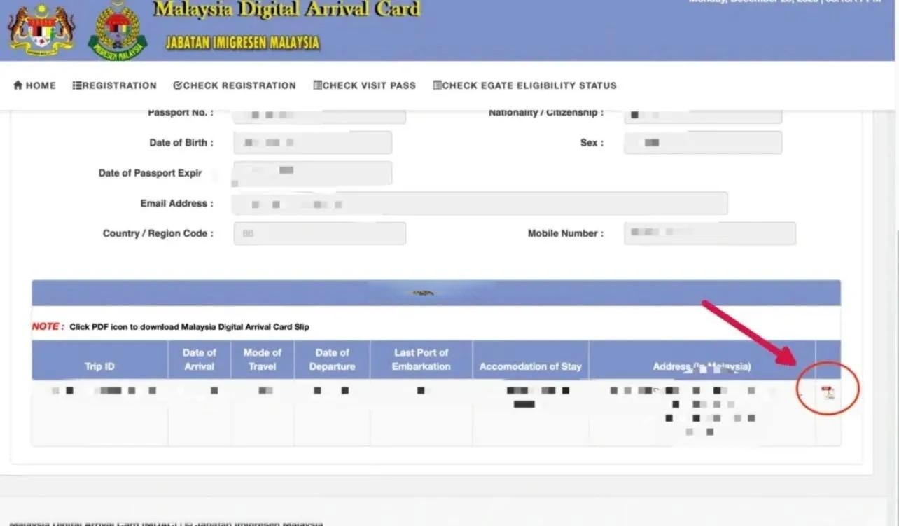Download the arrival card PDF slip

coord(828,392)
